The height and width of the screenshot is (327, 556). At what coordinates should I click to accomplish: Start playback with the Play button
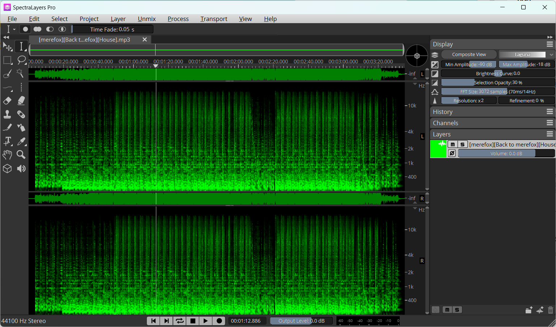[x=205, y=321]
